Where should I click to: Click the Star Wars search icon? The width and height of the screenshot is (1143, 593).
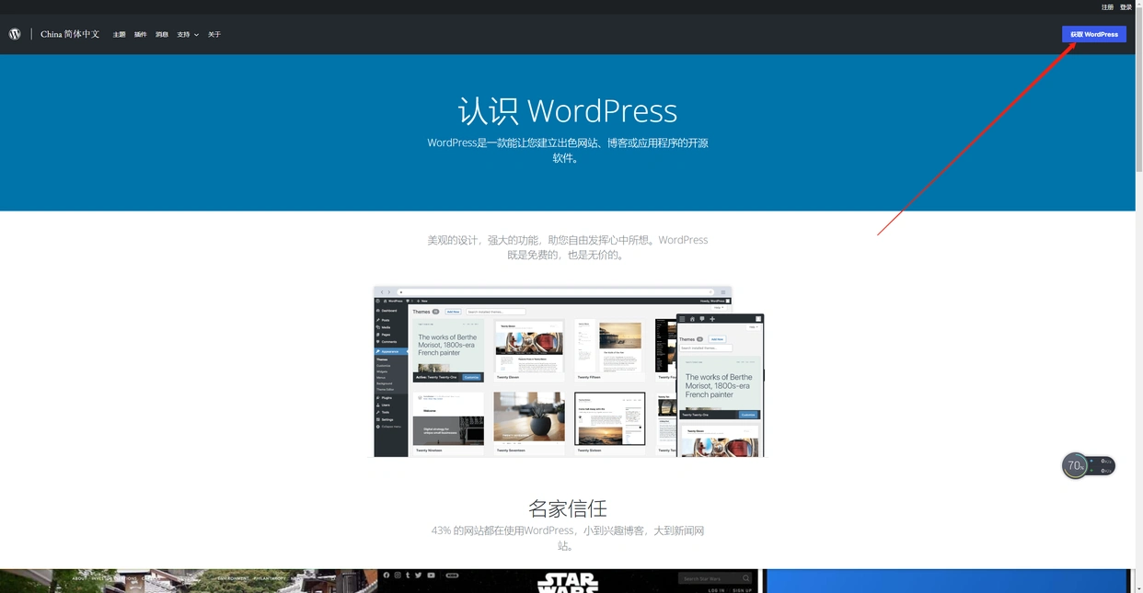[745, 578]
